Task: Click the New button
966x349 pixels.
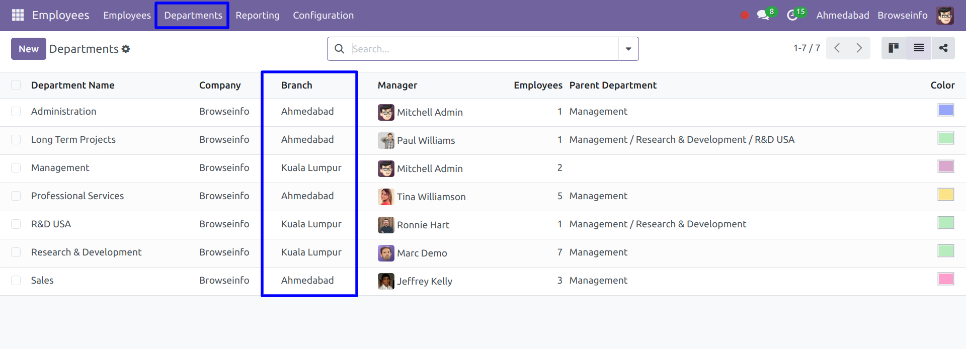Action: [x=28, y=49]
